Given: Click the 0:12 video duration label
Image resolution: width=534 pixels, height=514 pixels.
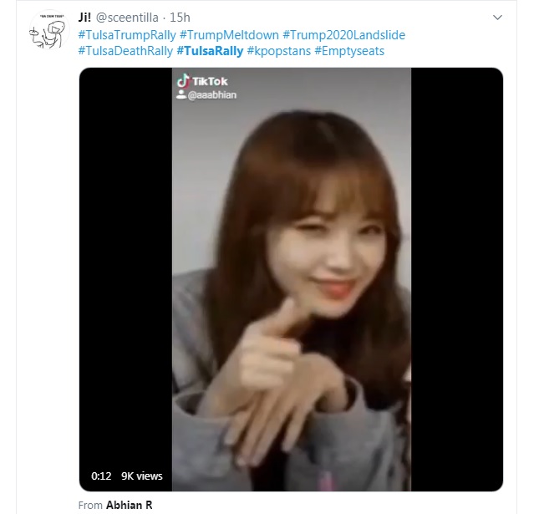Looking at the screenshot, I should click(101, 476).
